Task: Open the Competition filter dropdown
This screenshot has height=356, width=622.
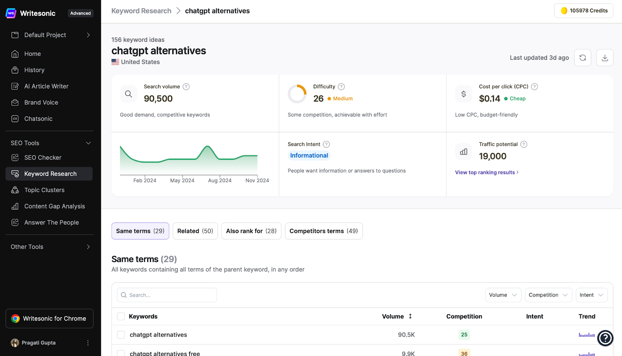Action: tap(549, 295)
